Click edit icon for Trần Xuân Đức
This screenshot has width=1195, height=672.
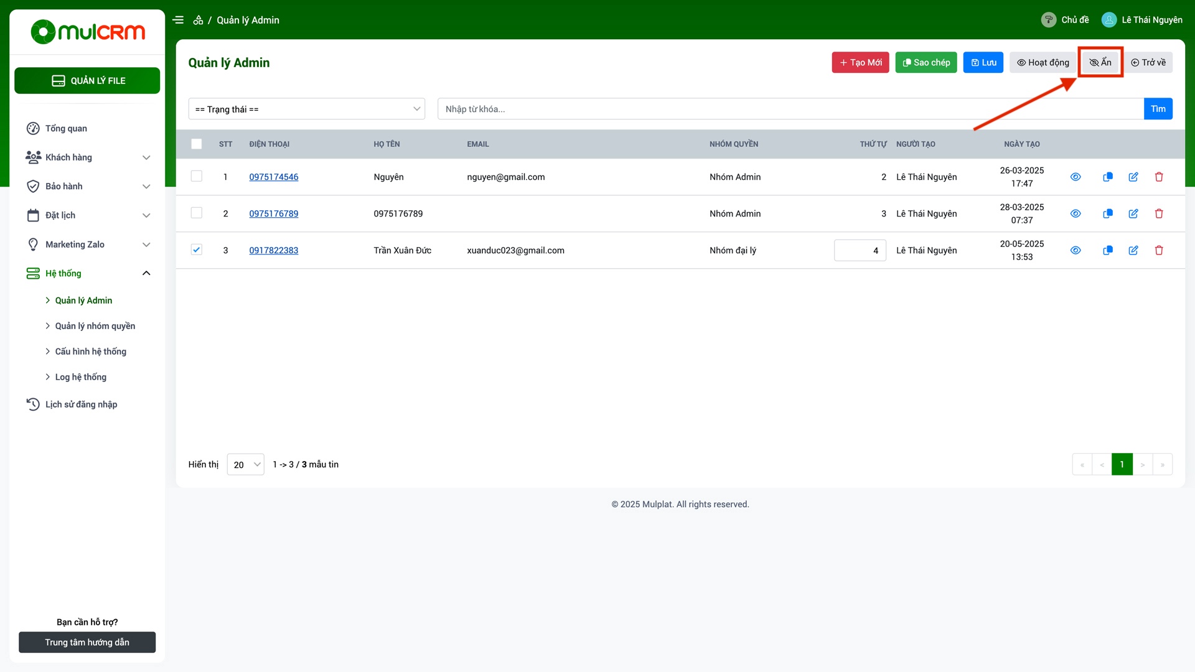[x=1133, y=250]
